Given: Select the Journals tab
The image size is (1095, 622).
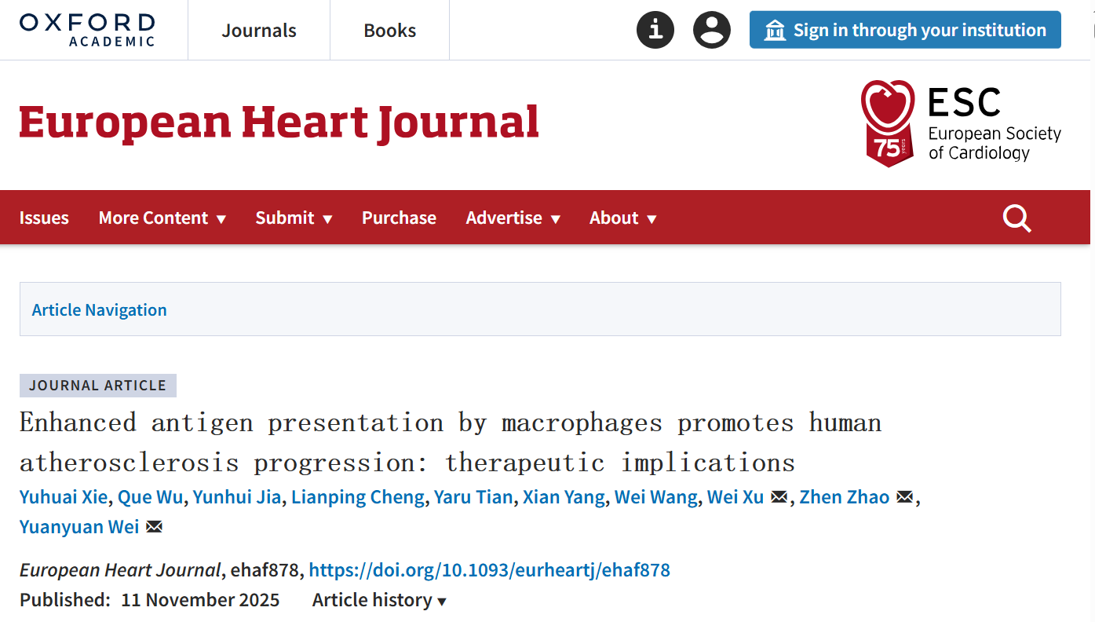Looking at the screenshot, I should 259,31.
